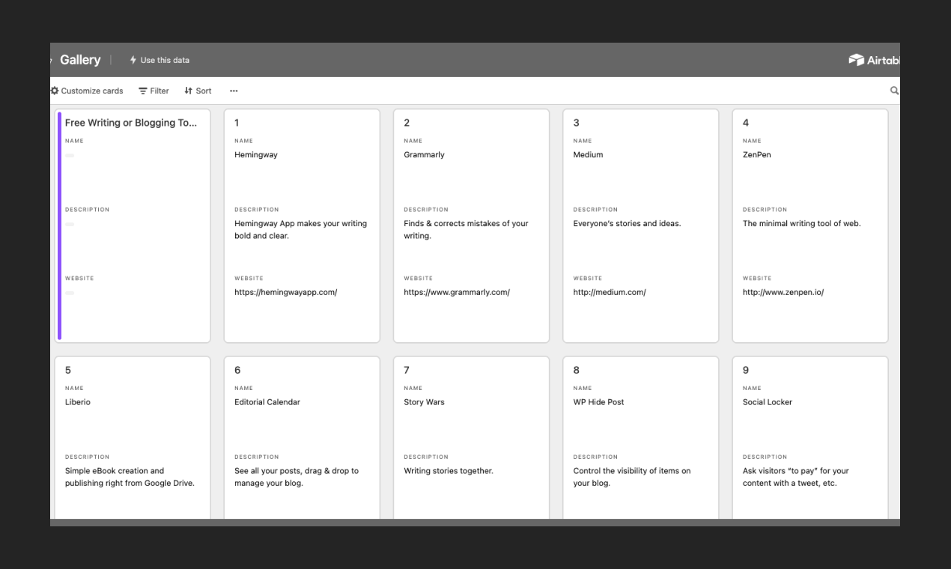Click the http://www.zenpen.io/ link
951x569 pixels.
pos(783,292)
